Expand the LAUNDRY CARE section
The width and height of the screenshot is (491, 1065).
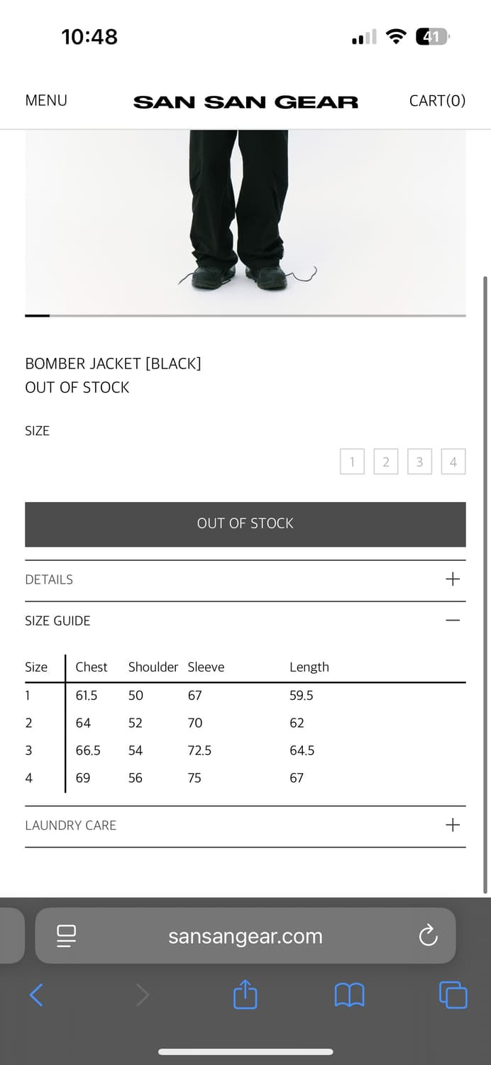click(x=452, y=825)
